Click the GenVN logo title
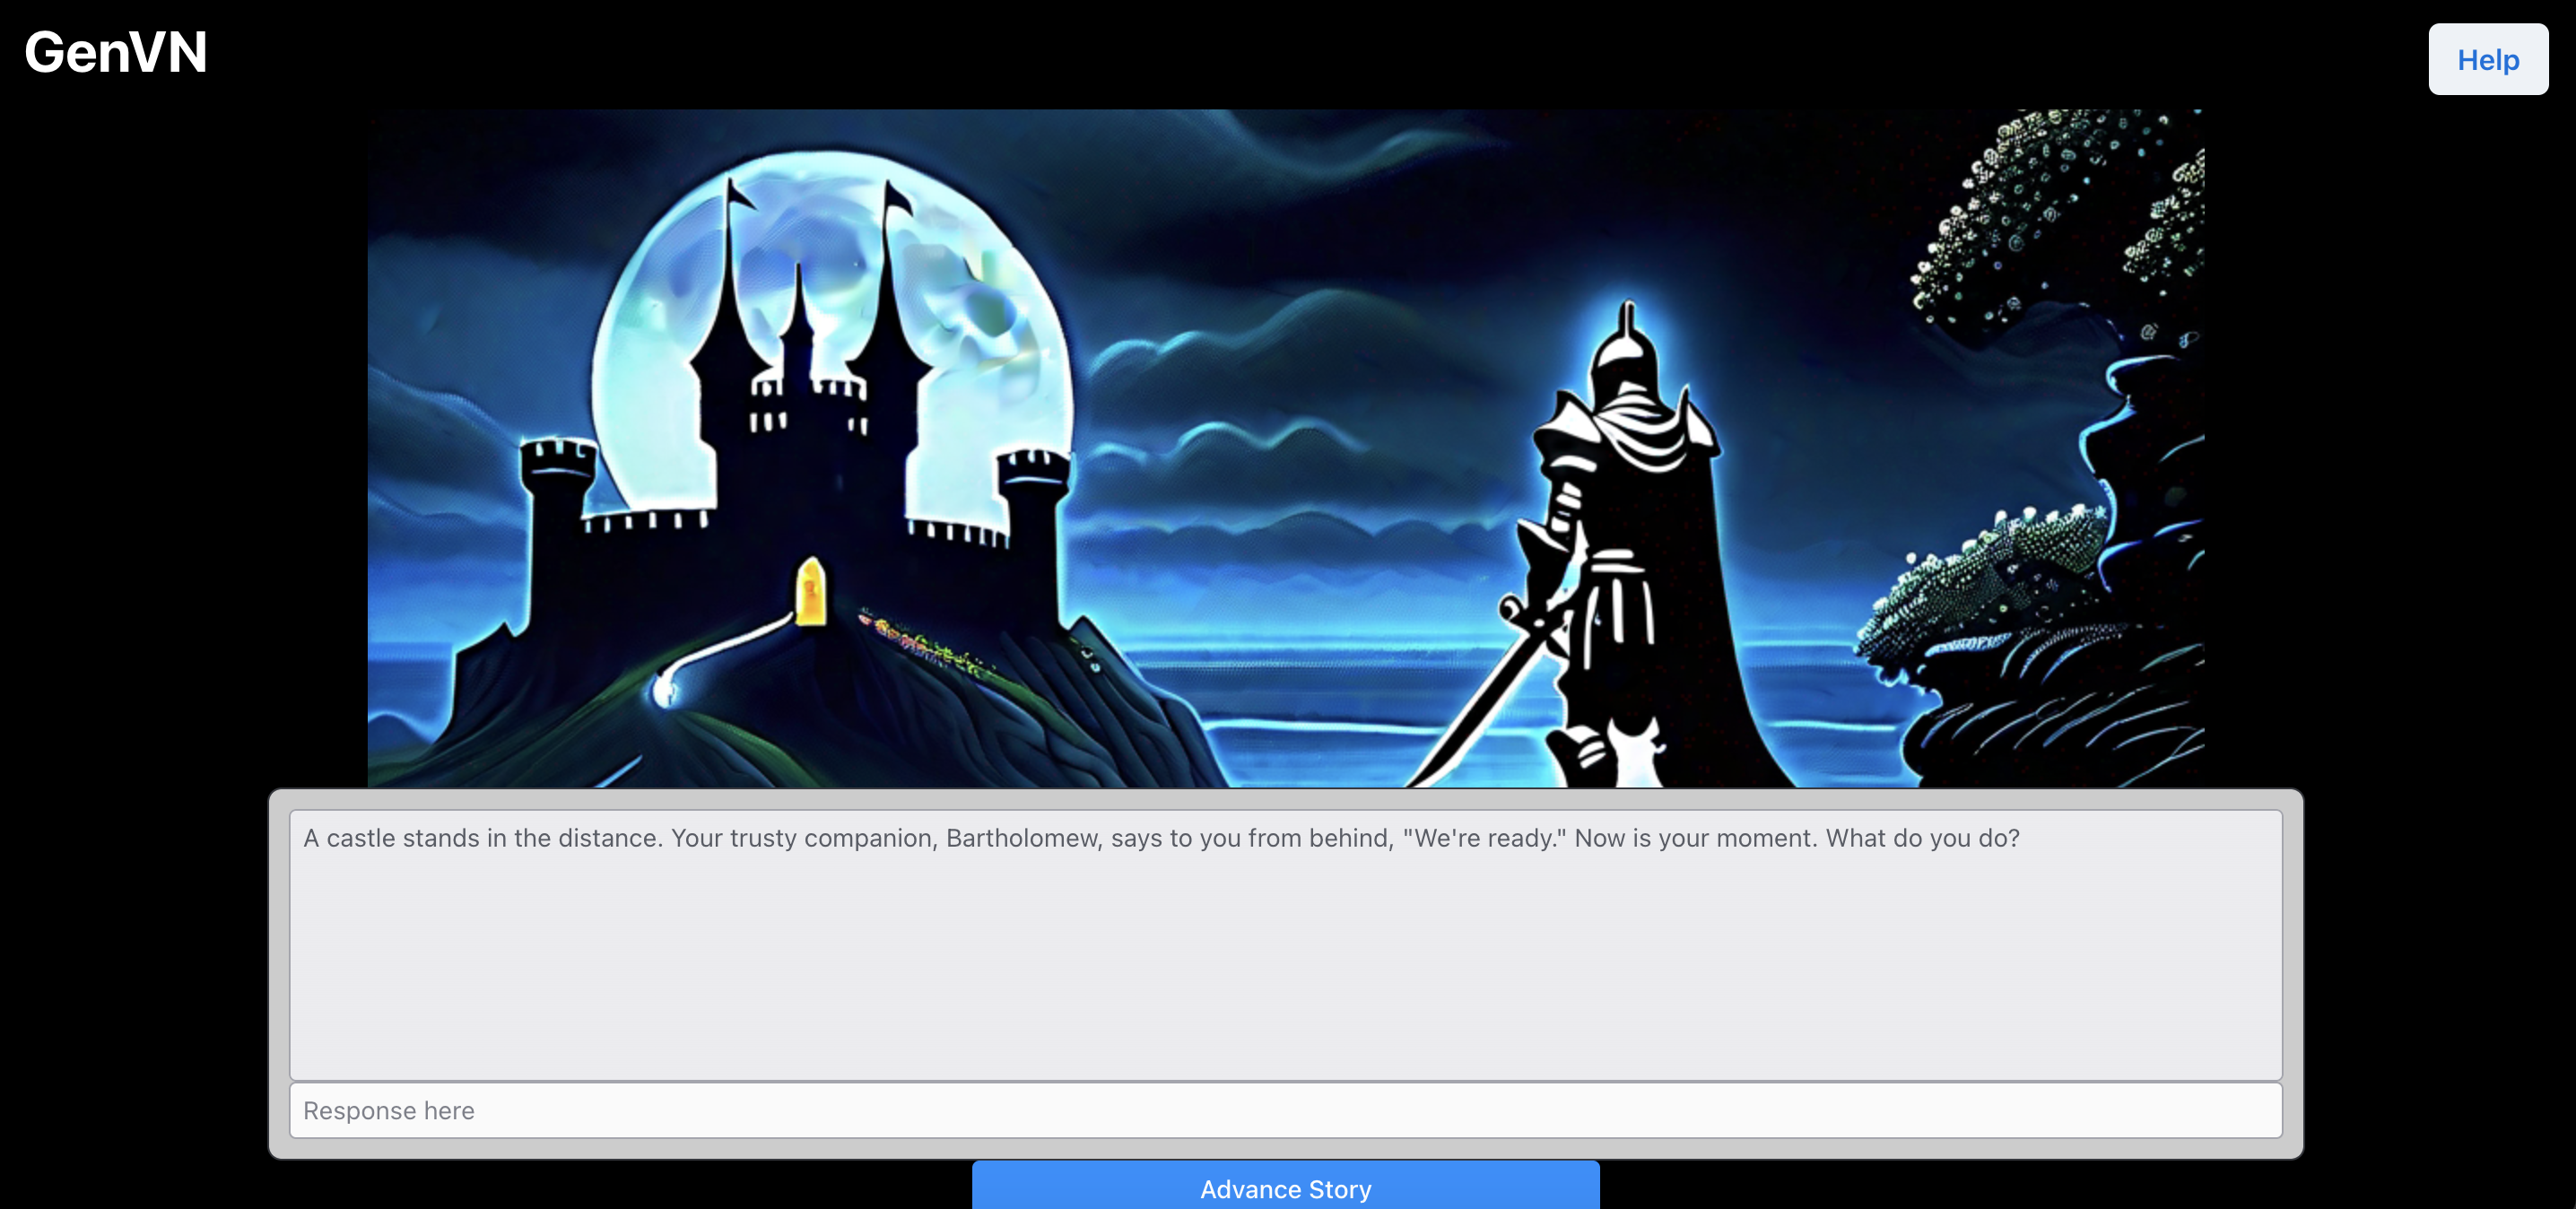 [116, 52]
